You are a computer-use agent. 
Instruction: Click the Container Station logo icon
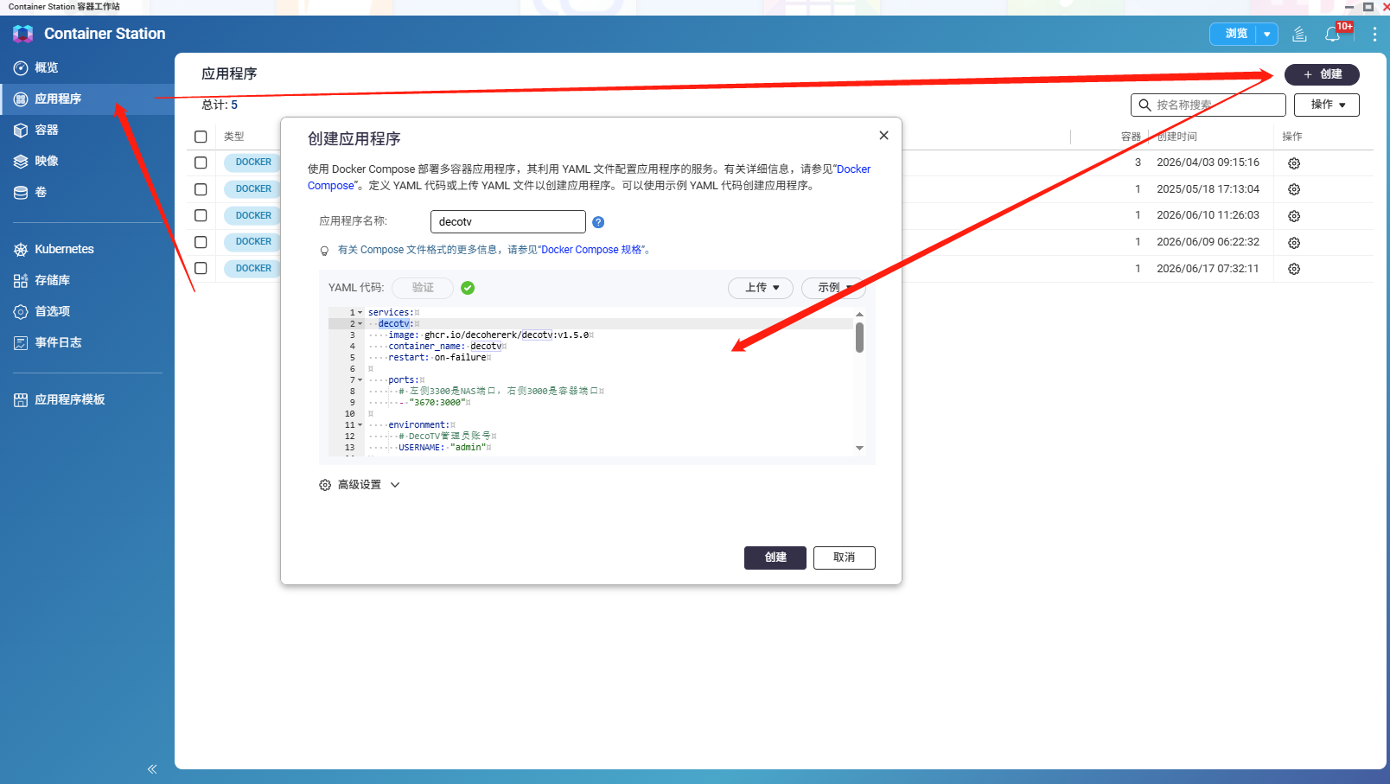[x=22, y=34]
